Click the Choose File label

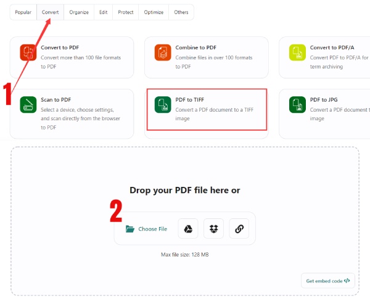[153, 229]
